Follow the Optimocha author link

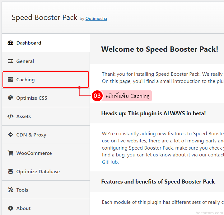coord(96,19)
